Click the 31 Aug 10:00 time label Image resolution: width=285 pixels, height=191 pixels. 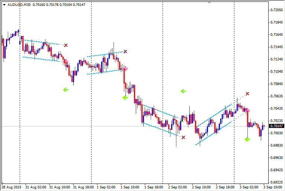pos(60,187)
